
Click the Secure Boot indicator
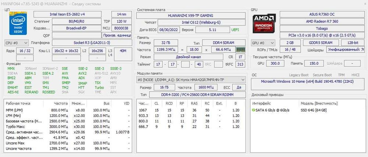point(322,75)
